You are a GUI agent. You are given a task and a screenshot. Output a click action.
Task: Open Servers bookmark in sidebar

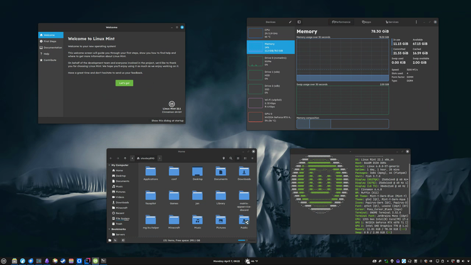click(x=118, y=234)
